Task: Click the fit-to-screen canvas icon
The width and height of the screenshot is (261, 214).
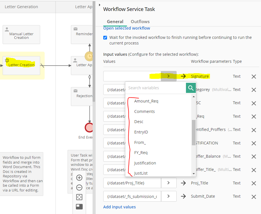Action: [79, 197]
